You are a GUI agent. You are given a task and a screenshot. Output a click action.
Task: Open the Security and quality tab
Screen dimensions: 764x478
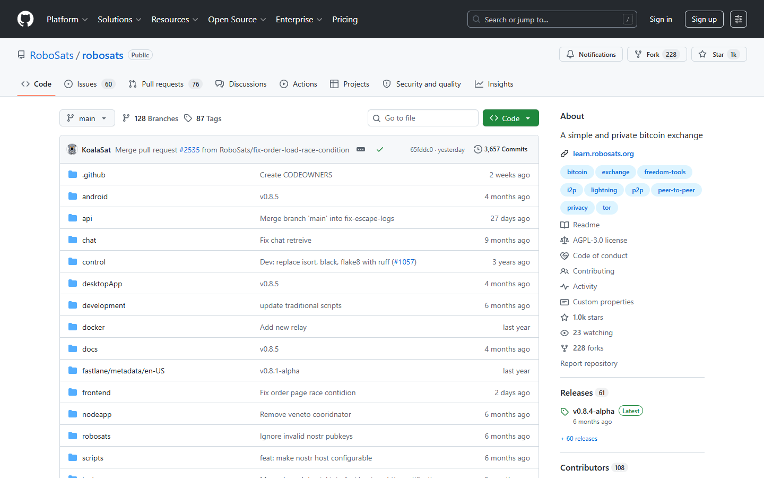(x=422, y=84)
